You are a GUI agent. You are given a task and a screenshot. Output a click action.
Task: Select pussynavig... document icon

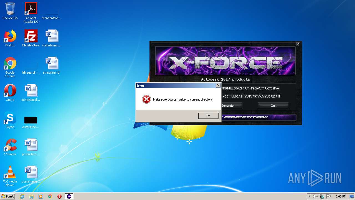coord(31,174)
